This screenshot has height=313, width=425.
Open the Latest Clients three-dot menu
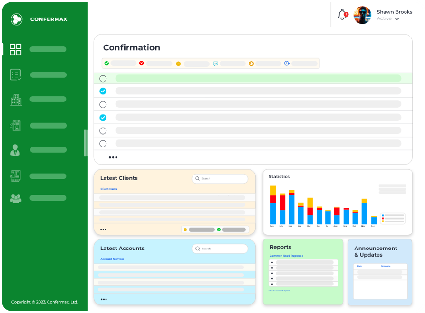pyautogui.click(x=103, y=230)
